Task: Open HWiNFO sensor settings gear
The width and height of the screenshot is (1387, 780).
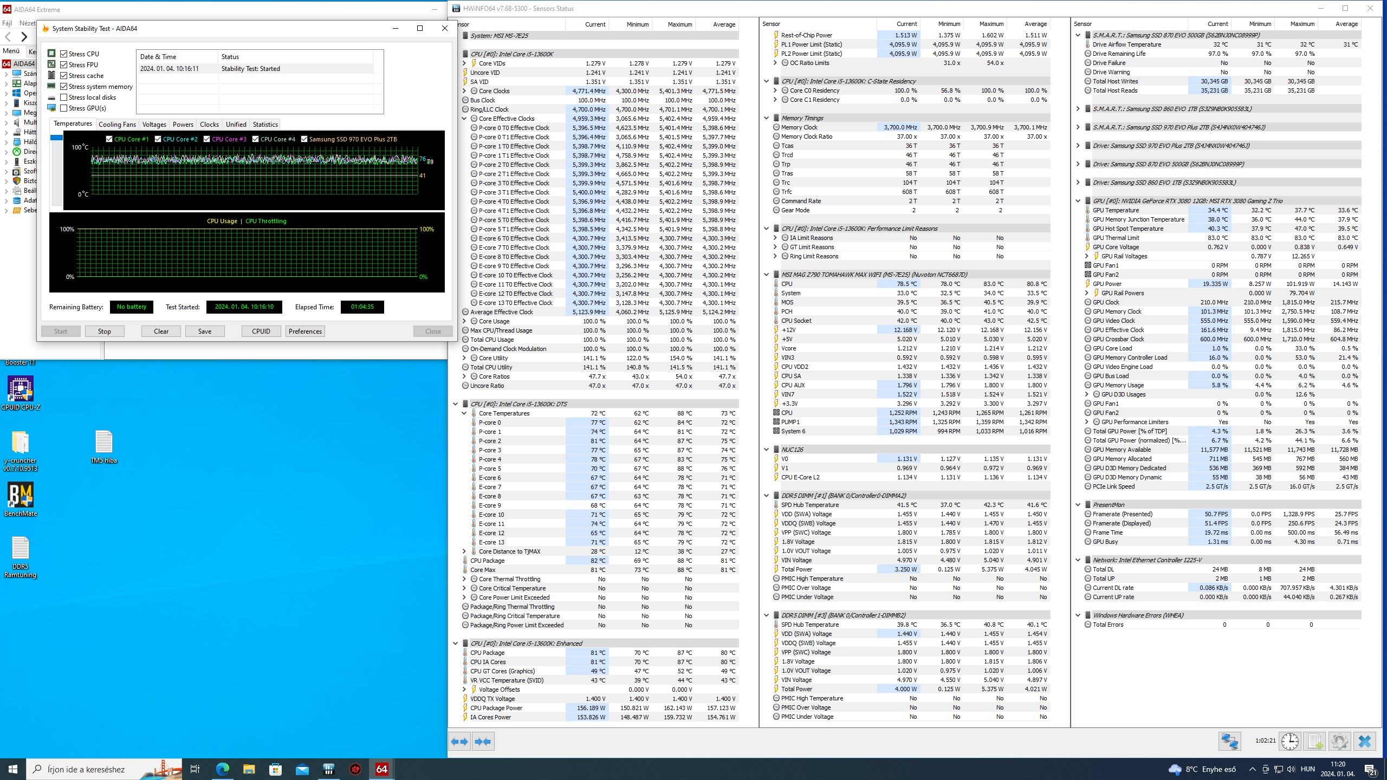Action: point(1339,741)
